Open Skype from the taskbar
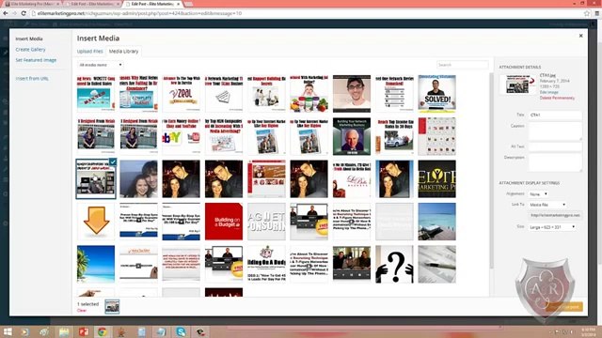The height and width of the screenshot is (338, 602). [181, 331]
